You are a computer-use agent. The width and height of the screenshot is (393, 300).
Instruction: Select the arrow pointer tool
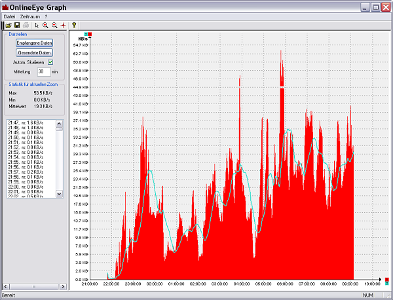point(37,24)
